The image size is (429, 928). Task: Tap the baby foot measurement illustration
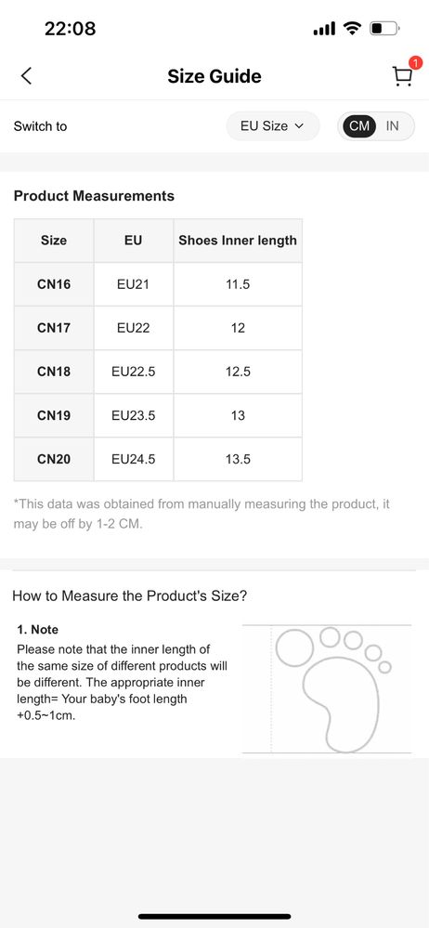(327, 689)
